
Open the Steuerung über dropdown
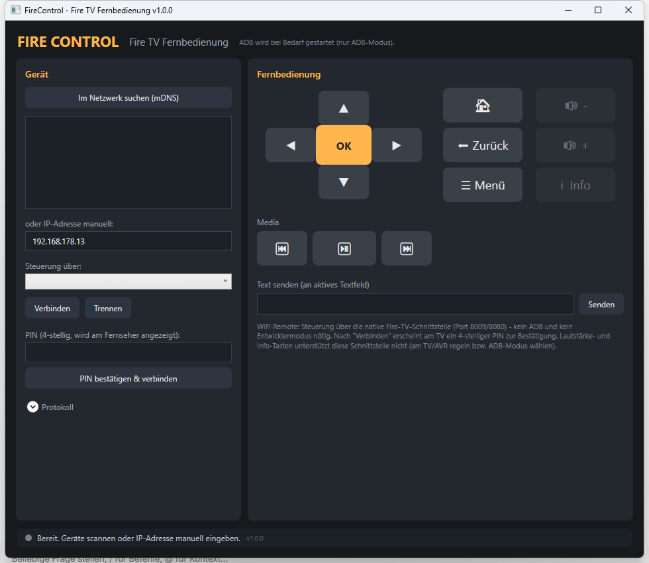point(128,281)
